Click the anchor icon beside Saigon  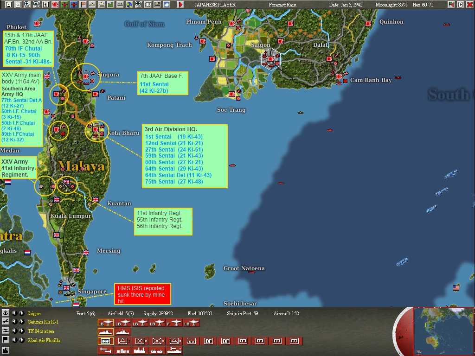point(6,313)
